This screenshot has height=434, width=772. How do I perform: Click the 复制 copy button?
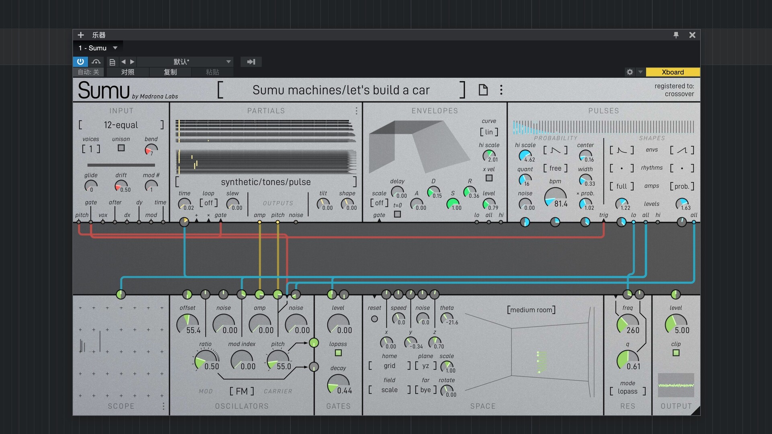pos(170,72)
